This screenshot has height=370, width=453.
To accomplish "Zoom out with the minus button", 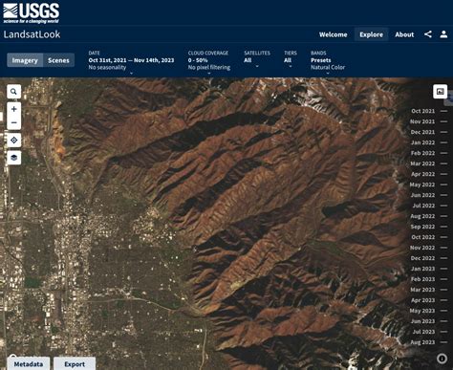I will point(13,122).
